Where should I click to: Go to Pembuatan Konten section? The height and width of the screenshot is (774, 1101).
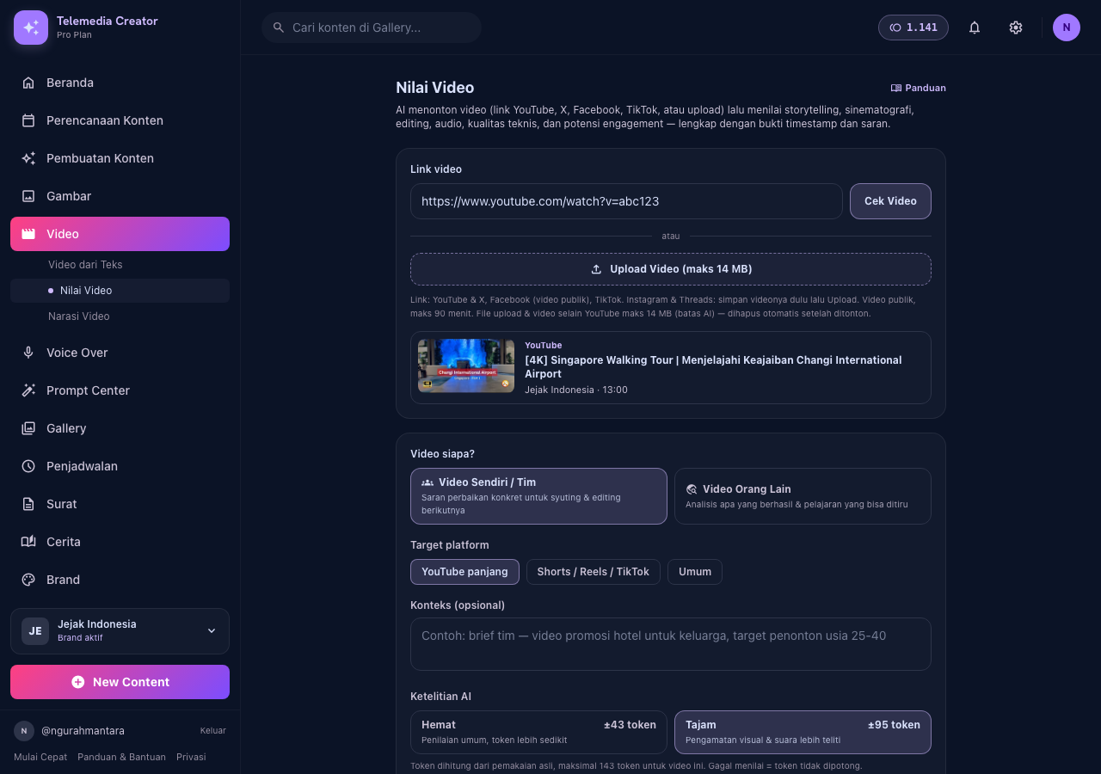[120, 158]
